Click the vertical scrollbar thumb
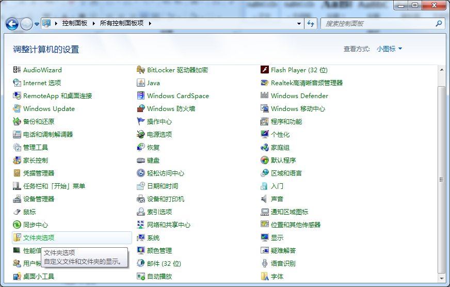This screenshot has width=450, height=287. click(442, 180)
